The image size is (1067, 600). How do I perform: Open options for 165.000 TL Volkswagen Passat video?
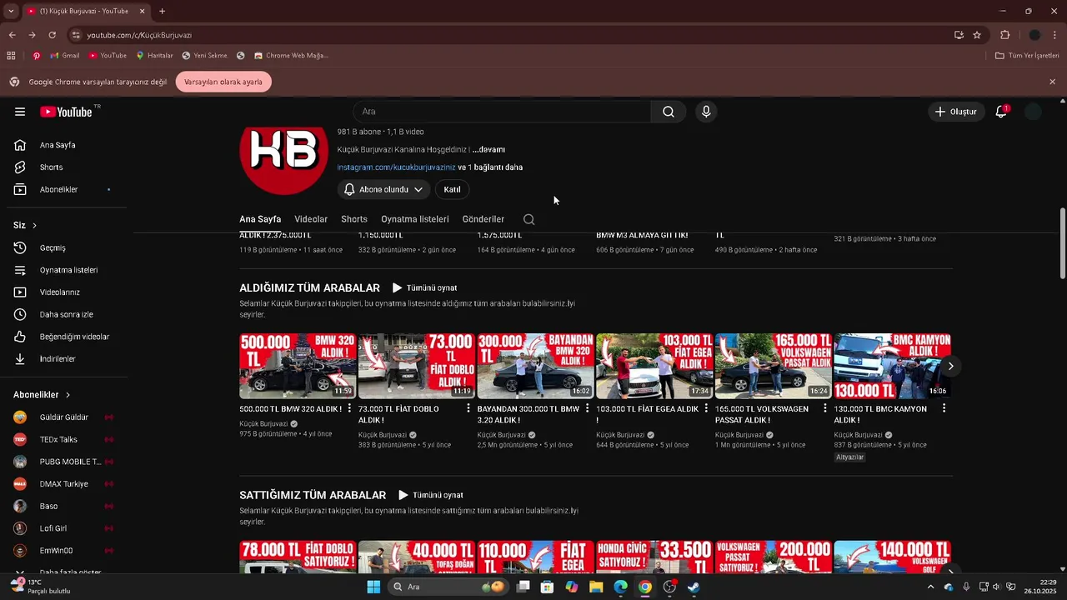point(825,408)
